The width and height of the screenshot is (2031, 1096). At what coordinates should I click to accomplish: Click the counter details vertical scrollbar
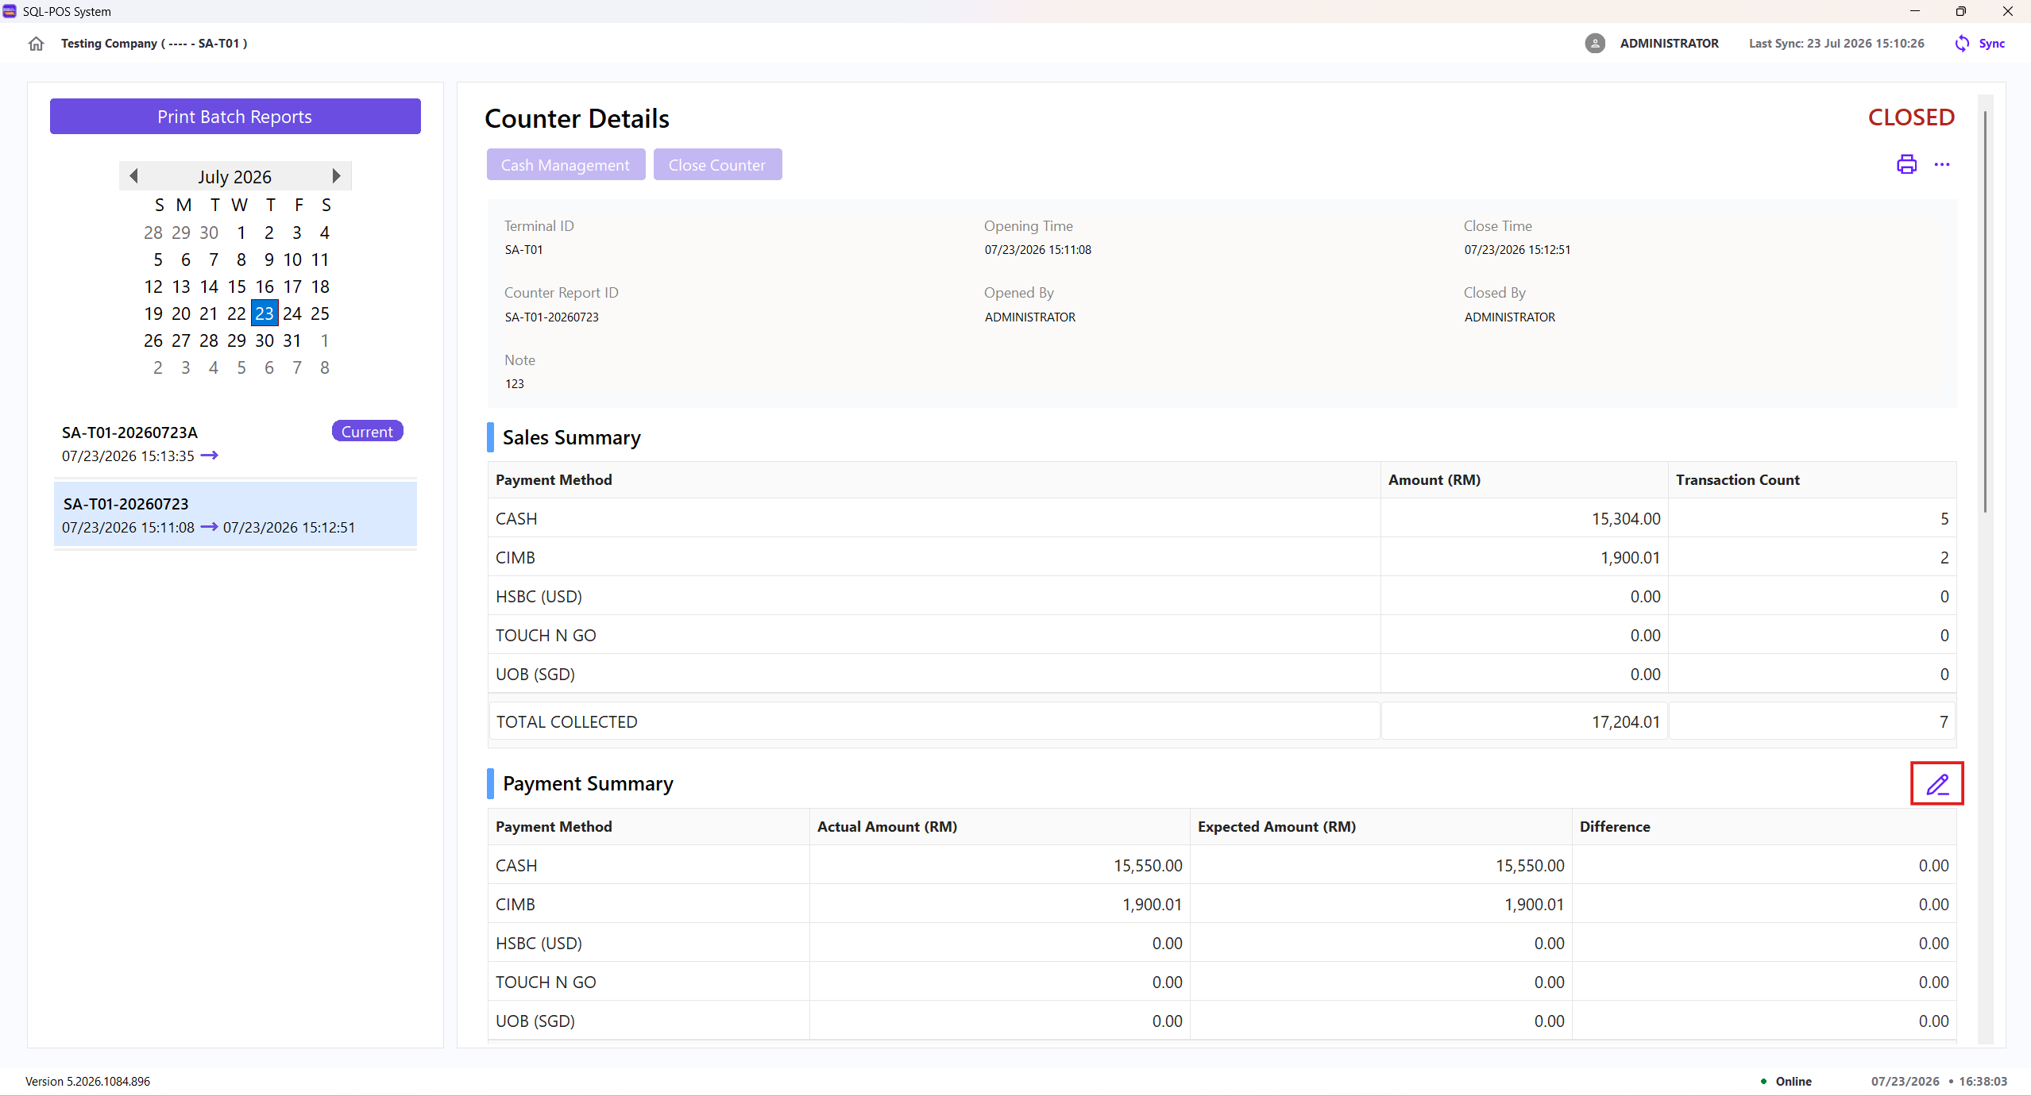pos(1985,311)
